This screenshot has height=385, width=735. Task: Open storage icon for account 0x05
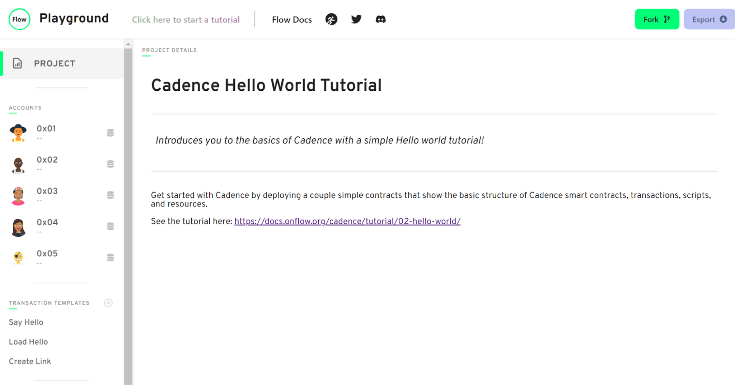tap(110, 257)
